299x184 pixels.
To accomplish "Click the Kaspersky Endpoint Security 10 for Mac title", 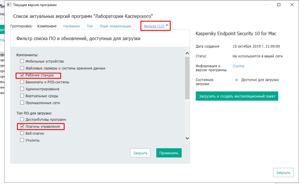I will (236, 34).
